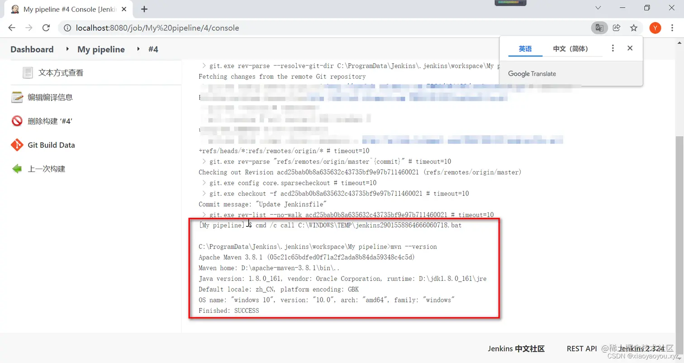The height and width of the screenshot is (363, 684).
Task: Open the tab search chevron in title bar
Action: tap(598, 8)
